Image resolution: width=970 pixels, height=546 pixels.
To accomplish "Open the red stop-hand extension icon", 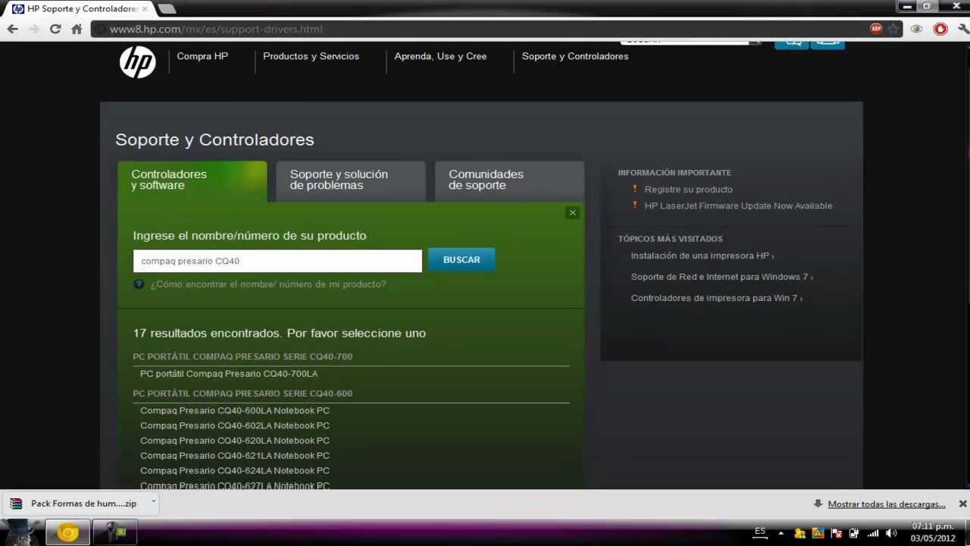I will [940, 29].
